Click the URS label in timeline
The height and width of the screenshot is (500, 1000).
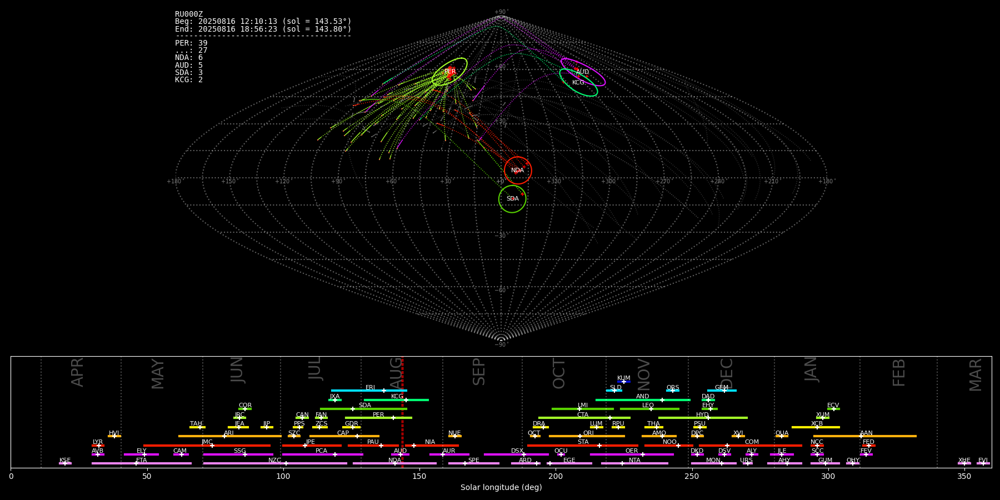click(x=747, y=461)
